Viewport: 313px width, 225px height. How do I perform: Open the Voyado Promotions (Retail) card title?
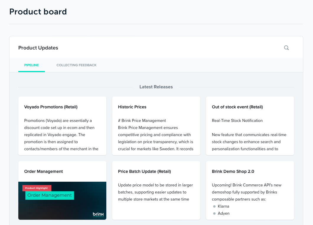(51, 107)
